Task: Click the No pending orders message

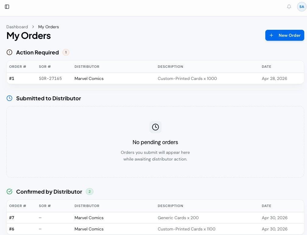Action: click(x=155, y=142)
